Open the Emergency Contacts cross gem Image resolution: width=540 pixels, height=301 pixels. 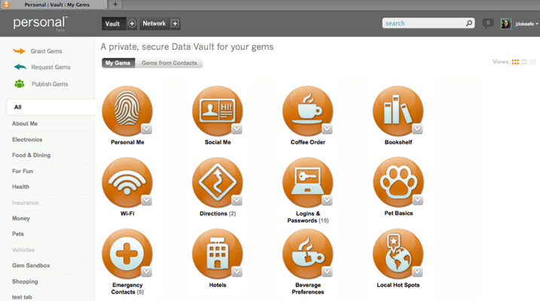tap(127, 254)
